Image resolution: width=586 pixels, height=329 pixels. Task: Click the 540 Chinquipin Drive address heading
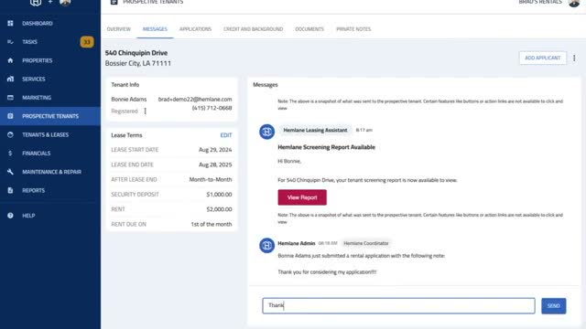(x=136, y=53)
